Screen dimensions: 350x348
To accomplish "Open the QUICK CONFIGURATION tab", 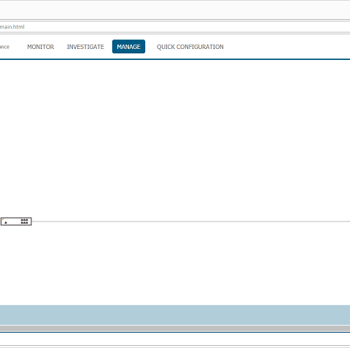I will click(x=190, y=47).
